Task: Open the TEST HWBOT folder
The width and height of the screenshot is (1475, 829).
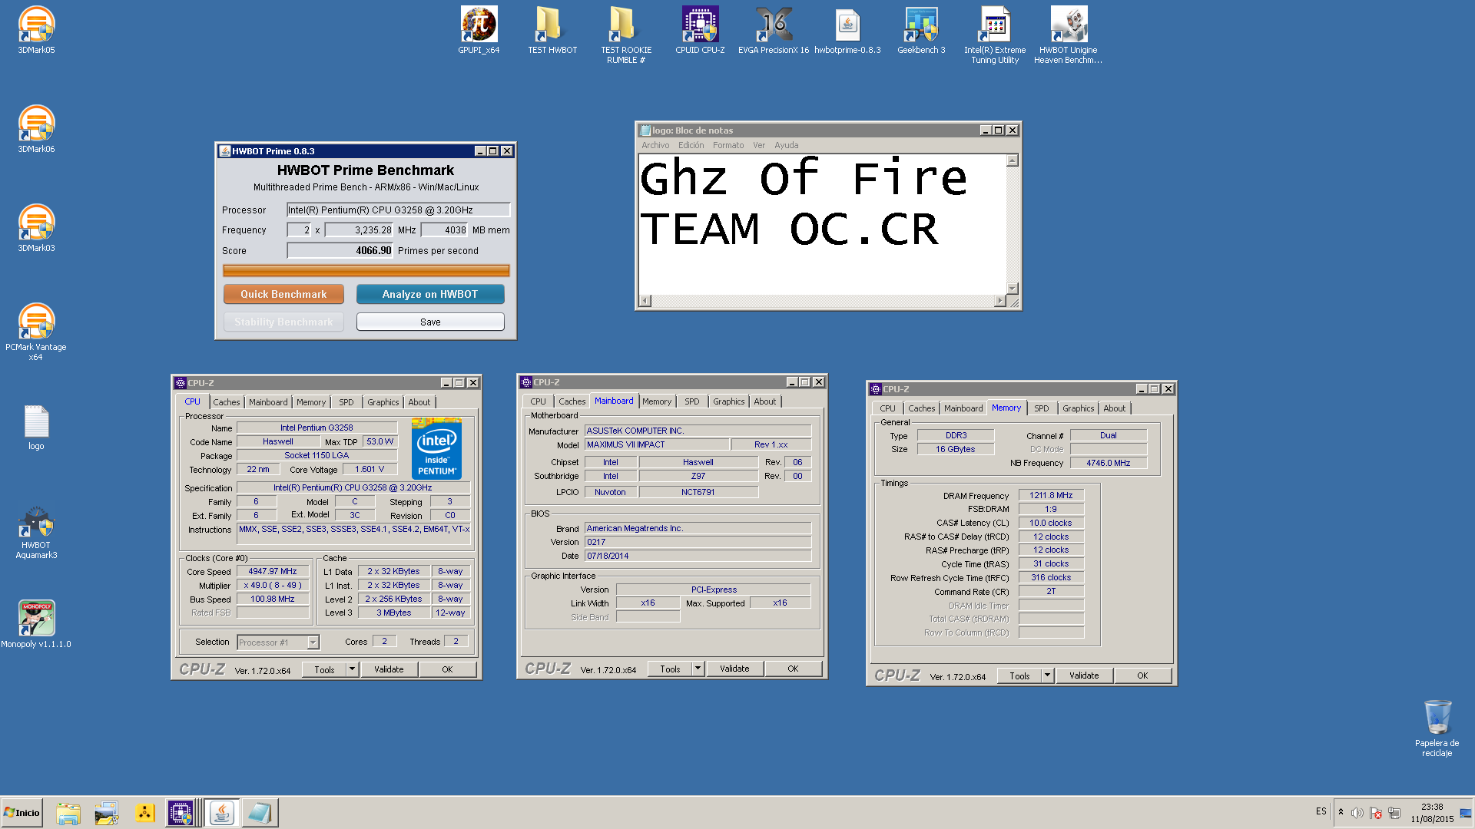Action: coord(552,31)
